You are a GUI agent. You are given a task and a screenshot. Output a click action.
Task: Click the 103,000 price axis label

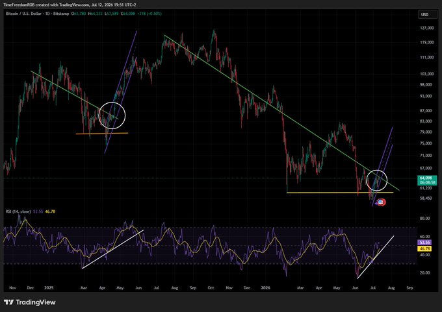[426, 74]
